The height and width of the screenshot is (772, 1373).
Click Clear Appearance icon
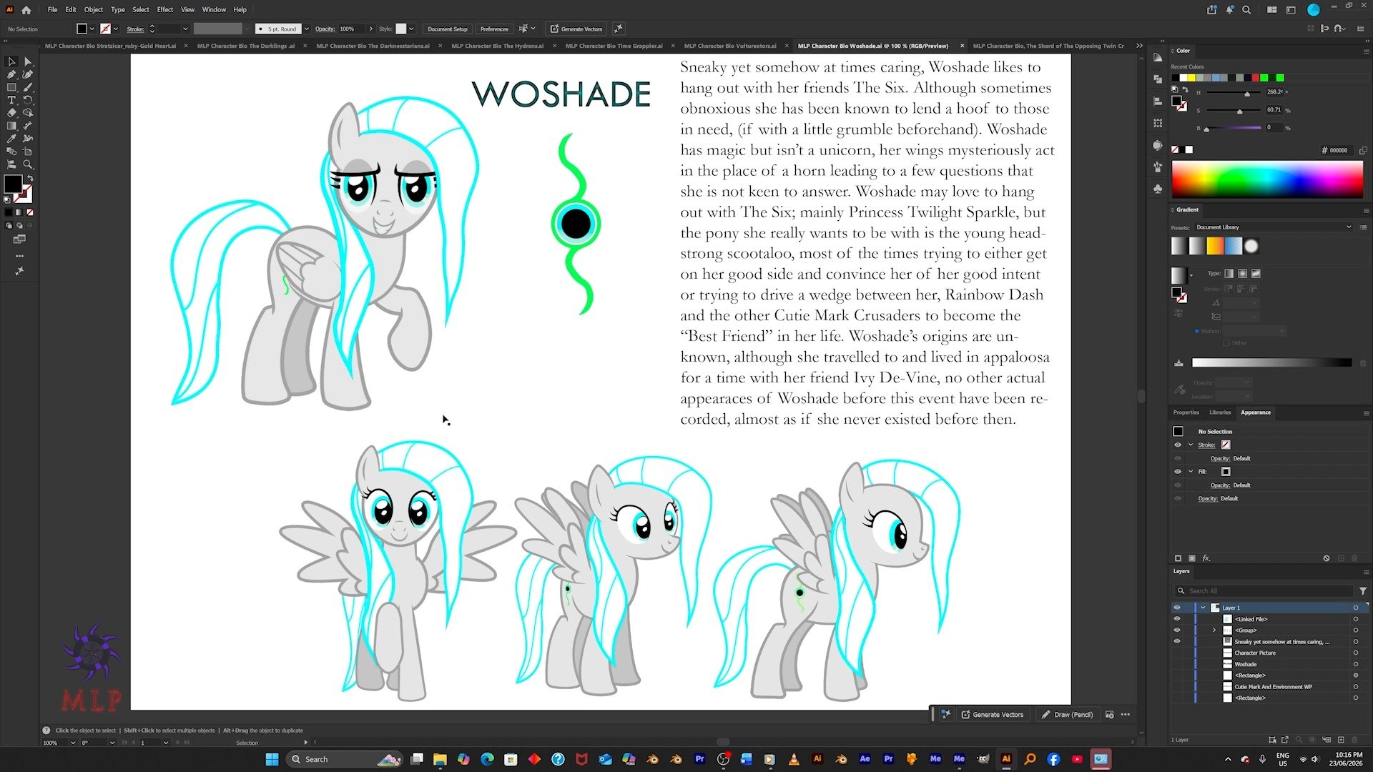click(1327, 558)
